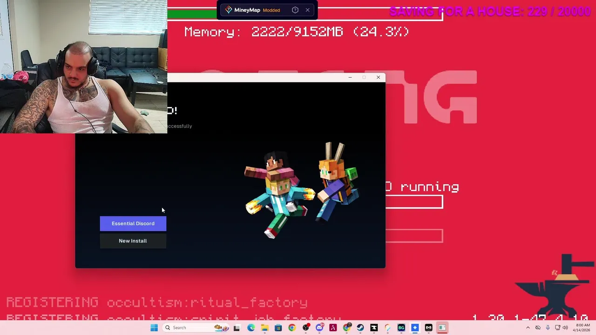Viewport: 596px width, 335px height.
Task: Open Chrome icon with red badge
Action: (x=346, y=328)
